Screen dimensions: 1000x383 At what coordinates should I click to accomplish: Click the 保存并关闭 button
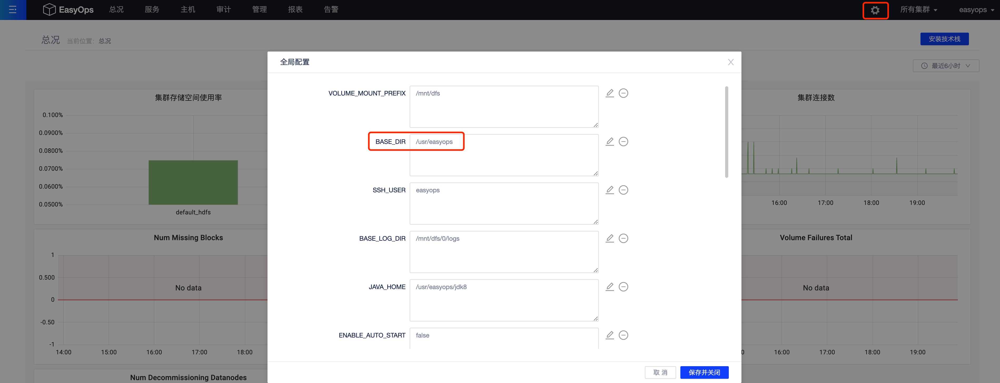(704, 372)
